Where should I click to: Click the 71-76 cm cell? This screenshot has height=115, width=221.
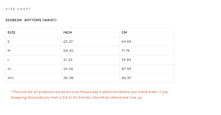(126, 51)
